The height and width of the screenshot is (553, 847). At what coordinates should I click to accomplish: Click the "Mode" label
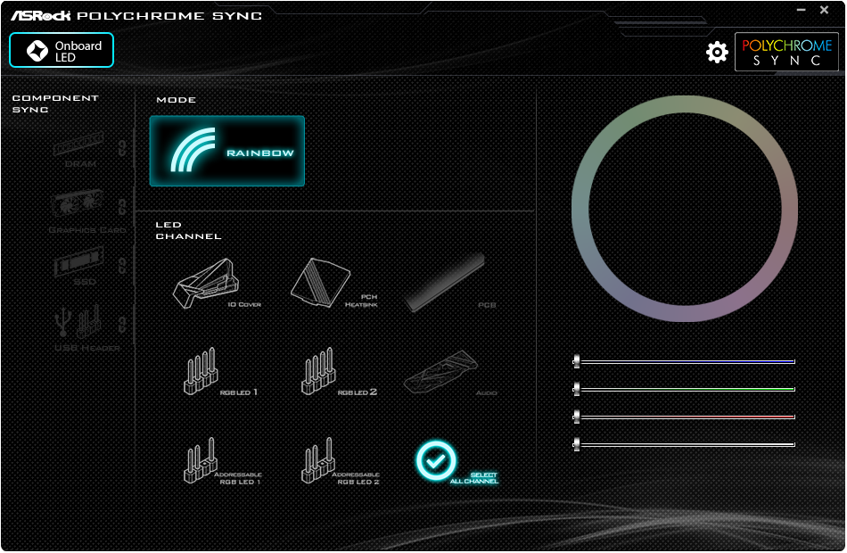177,100
